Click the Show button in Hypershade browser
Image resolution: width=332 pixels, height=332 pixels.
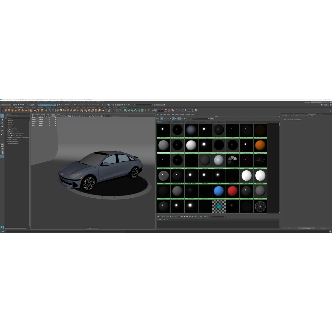pyautogui.click(x=212, y=119)
